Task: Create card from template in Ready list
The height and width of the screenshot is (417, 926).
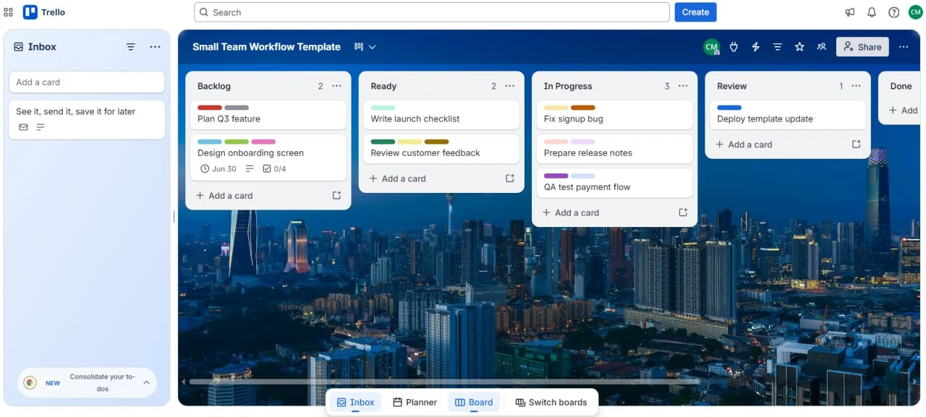Action: [510, 179]
